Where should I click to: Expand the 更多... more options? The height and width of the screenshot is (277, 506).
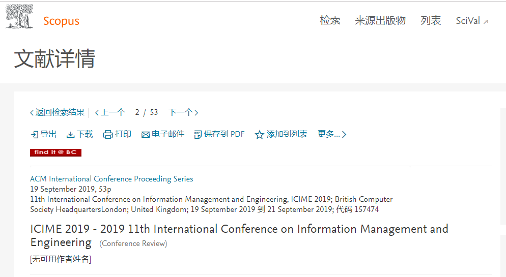(332, 134)
